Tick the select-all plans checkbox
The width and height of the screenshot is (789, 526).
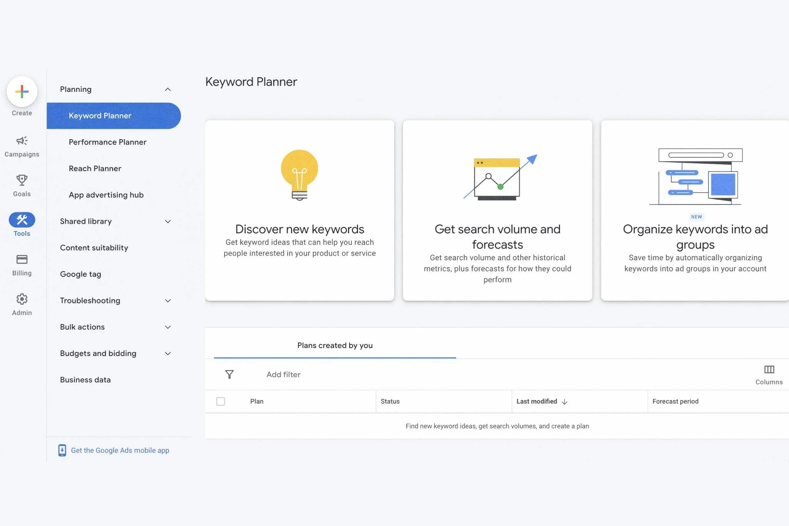221,401
